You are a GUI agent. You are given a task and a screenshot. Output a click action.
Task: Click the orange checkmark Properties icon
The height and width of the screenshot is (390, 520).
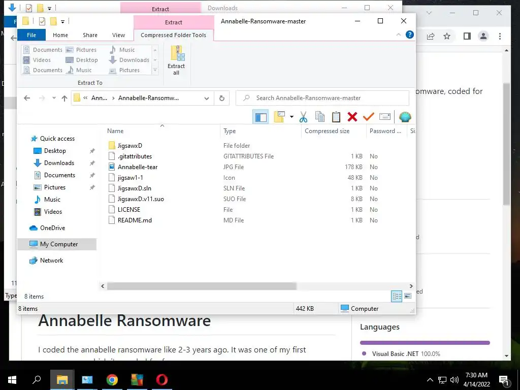(369, 117)
